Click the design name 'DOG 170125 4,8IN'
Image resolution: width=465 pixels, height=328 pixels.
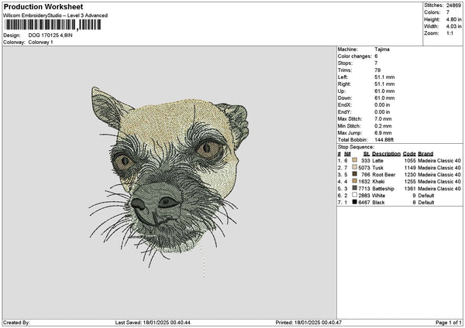(x=50, y=36)
